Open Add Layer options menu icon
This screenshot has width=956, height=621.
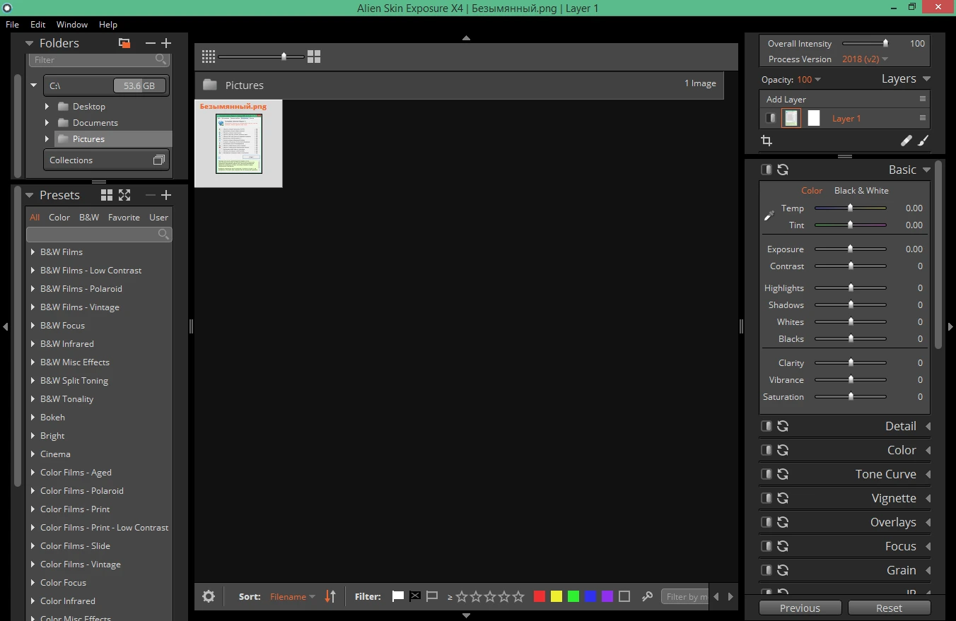point(922,99)
